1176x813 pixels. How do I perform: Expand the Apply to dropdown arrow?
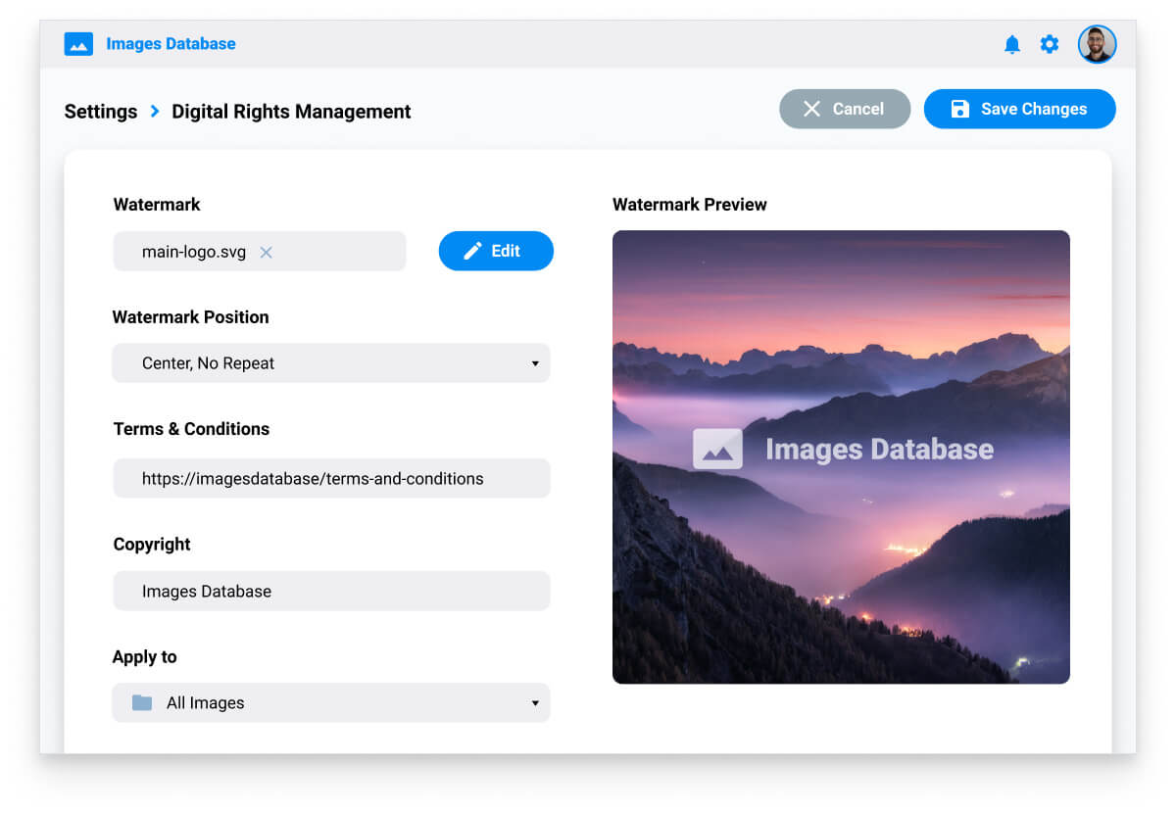point(535,703)
